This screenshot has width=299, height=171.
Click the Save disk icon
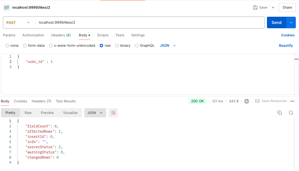pyautogui.click(x=255, y=7)
